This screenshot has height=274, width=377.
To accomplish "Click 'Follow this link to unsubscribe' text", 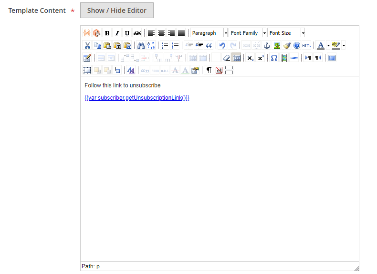I will pyautogui.click(x=123, y=85).
